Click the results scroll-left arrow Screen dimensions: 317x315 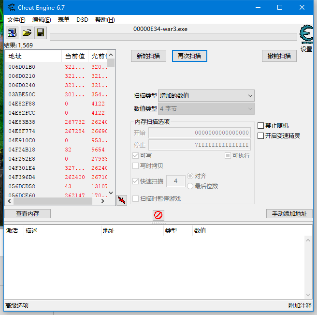click(x=9, y=201)
